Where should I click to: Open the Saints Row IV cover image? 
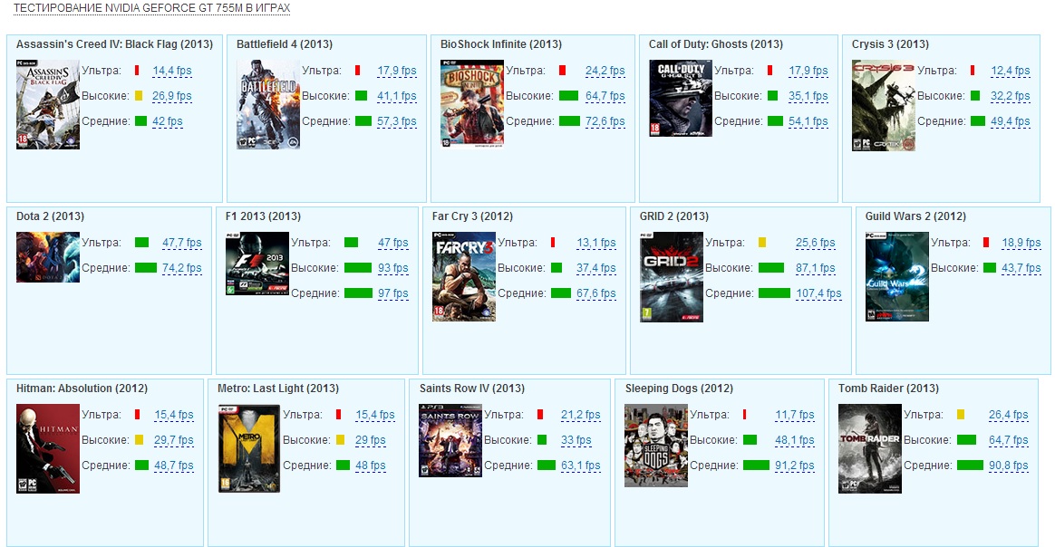click(x=450, y=441)
